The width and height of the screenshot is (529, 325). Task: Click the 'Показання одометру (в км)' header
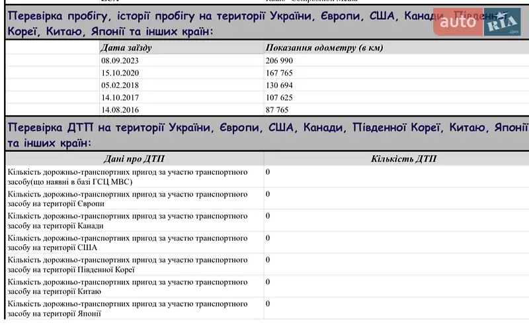(324, 48)
